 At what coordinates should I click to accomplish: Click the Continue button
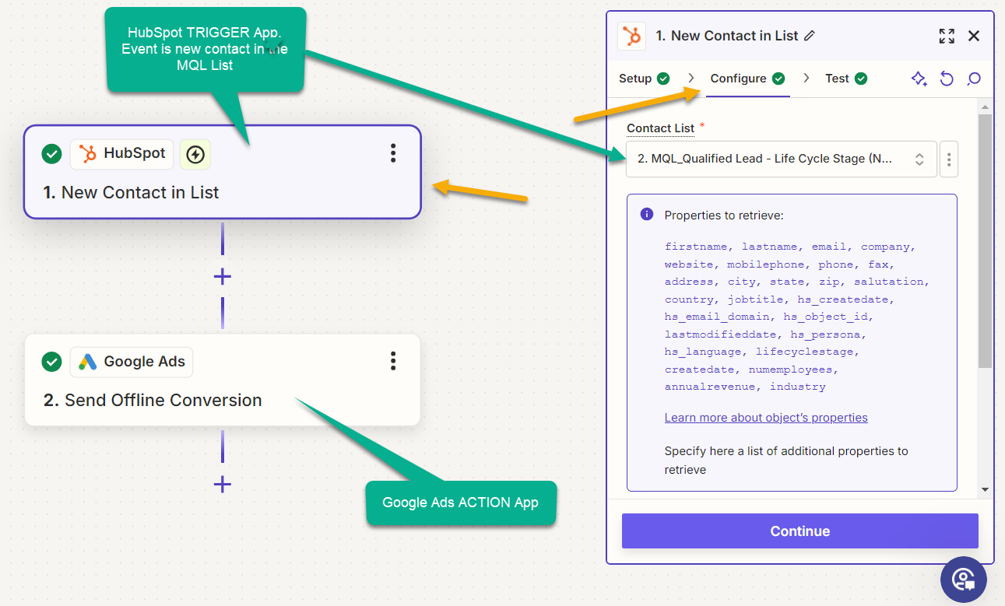click(x=800, y=531)
